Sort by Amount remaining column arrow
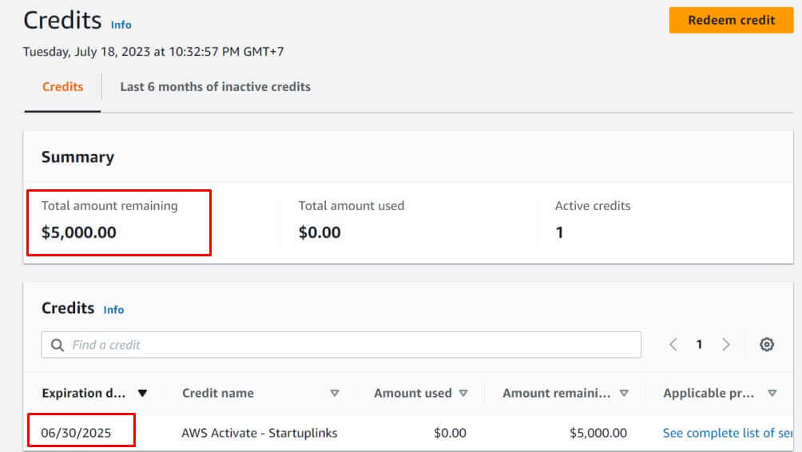The height and width of the screenshot is (452, 802). pos(624,393)
